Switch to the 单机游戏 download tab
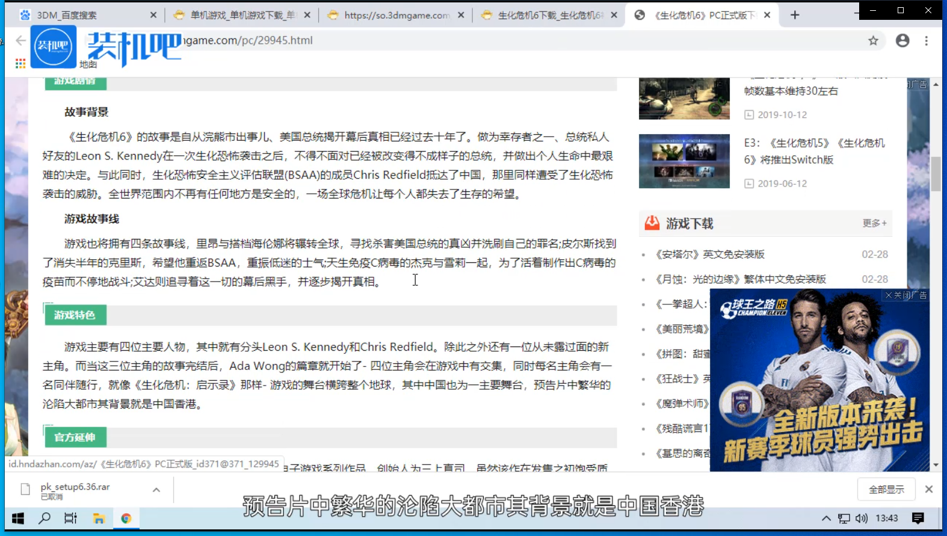This screenshot has height=536, width=947. 241,15
